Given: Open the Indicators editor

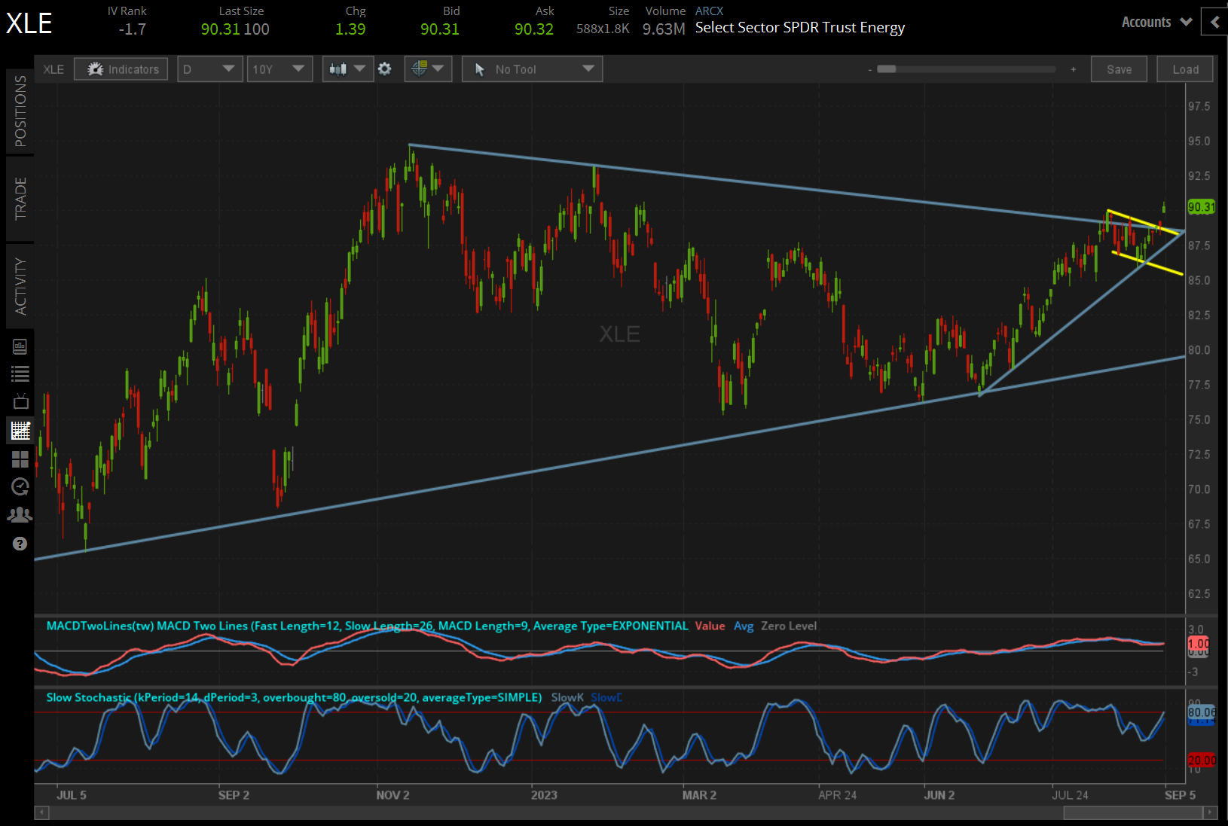Looking at the screenshot, I should click(121, 69).
